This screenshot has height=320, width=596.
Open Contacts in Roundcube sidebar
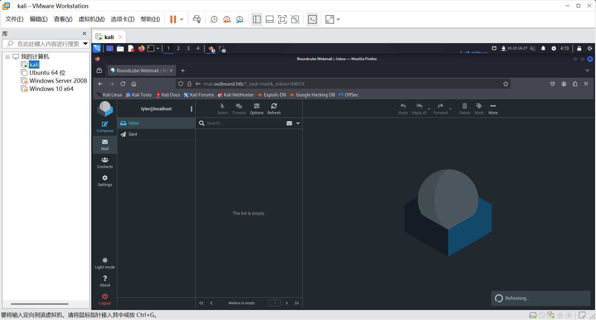pyautogui.click(x=105, y=163)
